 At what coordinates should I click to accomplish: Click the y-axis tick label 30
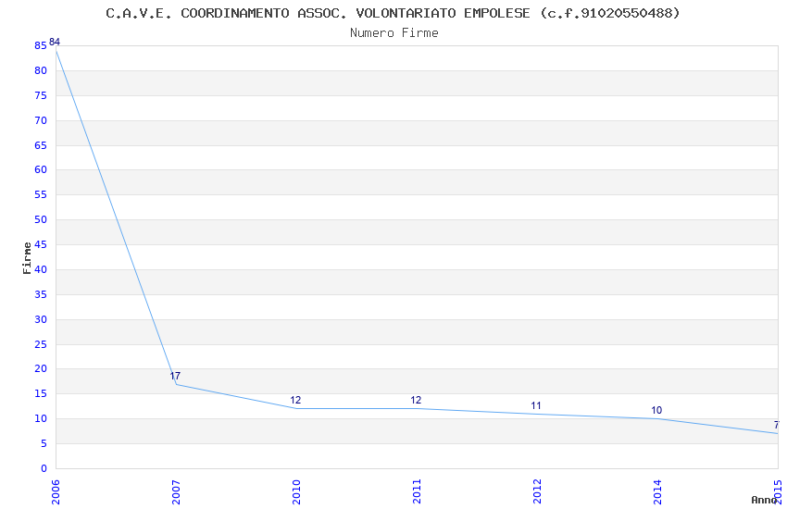pos(41,320)
